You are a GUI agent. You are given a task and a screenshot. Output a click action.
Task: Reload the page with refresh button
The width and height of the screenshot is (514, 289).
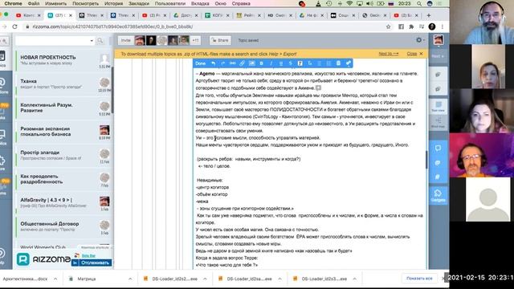(14, 26)
